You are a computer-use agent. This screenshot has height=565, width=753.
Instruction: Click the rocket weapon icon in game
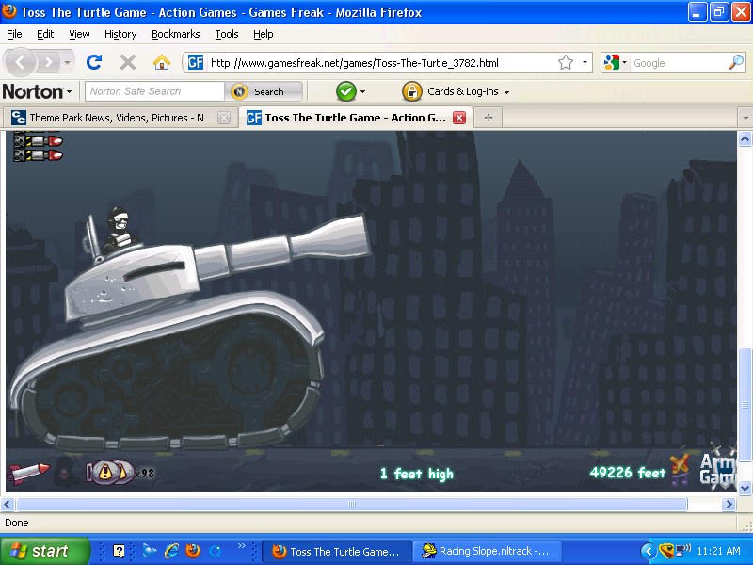tap(28, 473)
